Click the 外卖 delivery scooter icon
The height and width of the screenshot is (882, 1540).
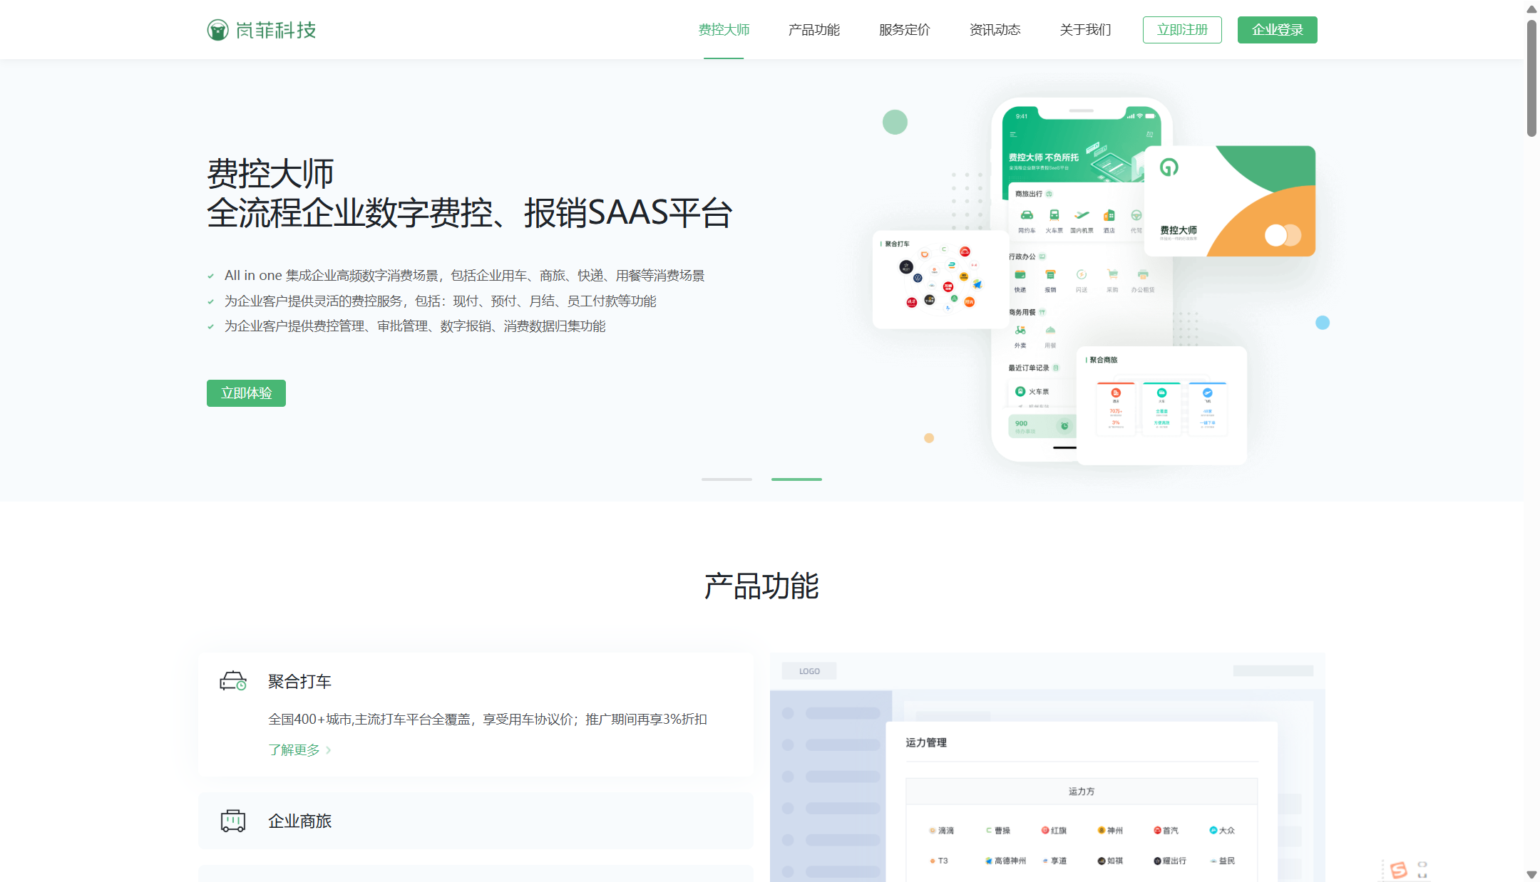[1020, 331]
